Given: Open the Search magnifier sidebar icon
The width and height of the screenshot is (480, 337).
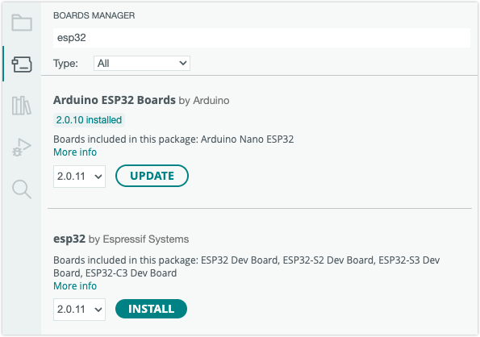Looking at the screenshot, I should [22, 189].
